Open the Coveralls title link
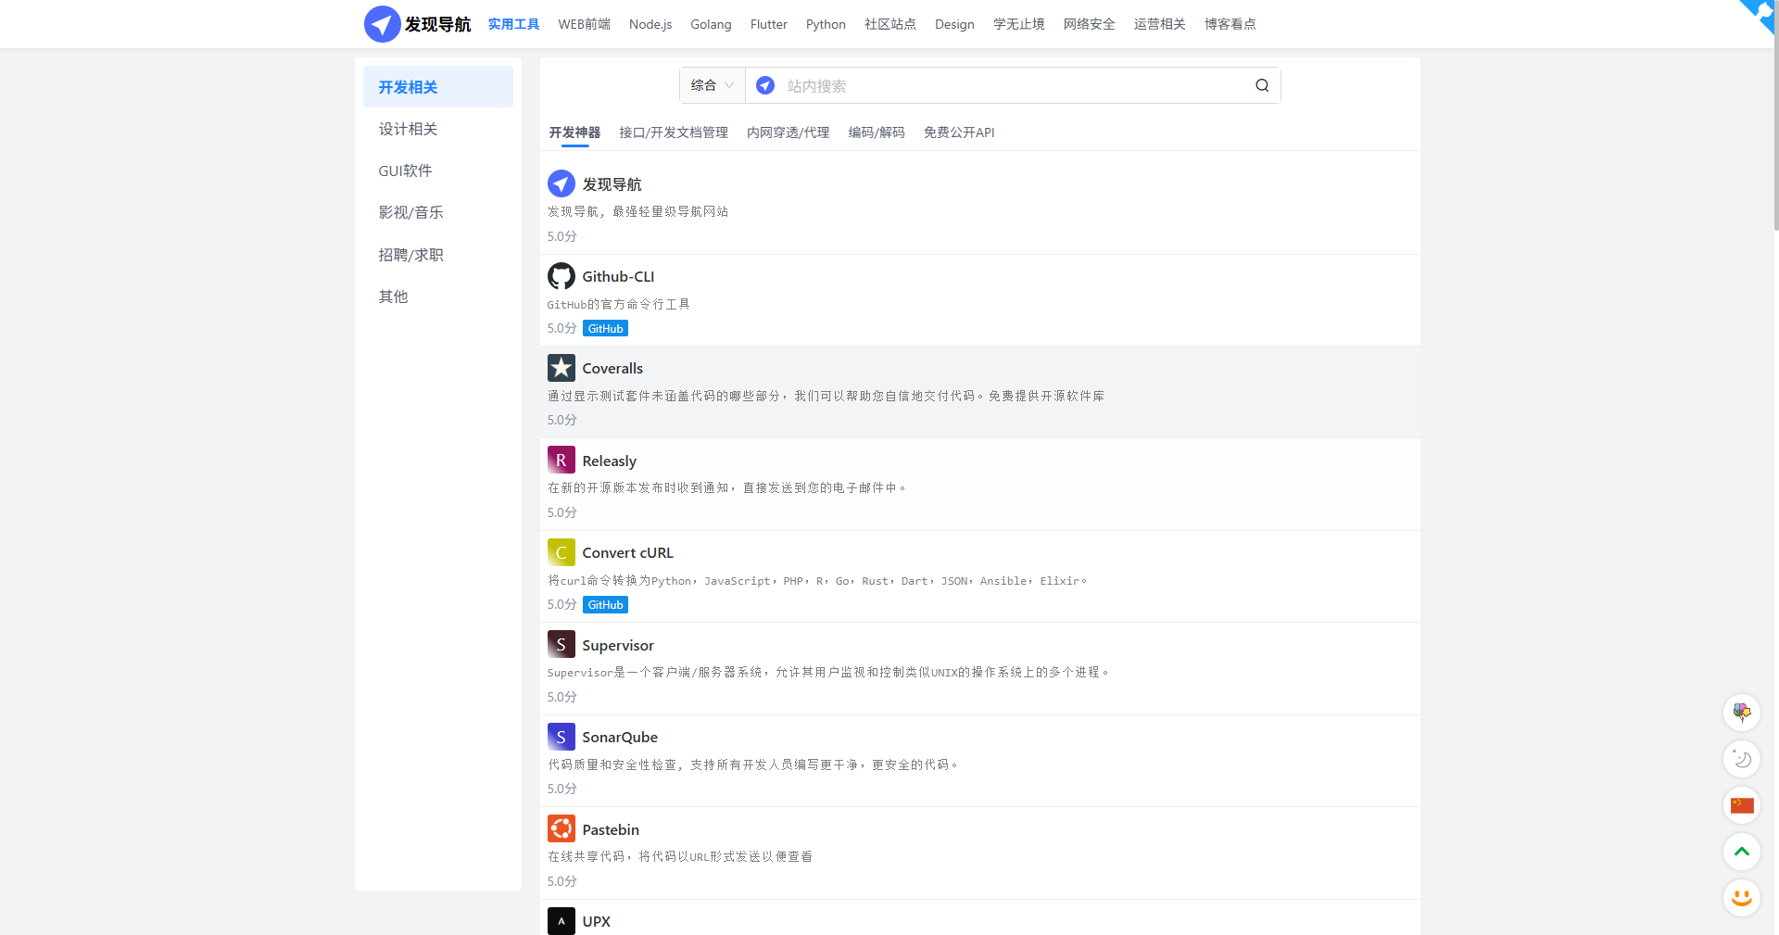 pos(612,368)
